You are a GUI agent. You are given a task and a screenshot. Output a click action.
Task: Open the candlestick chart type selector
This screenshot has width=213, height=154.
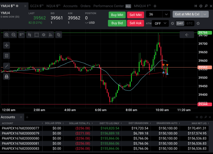coord(29,35)
